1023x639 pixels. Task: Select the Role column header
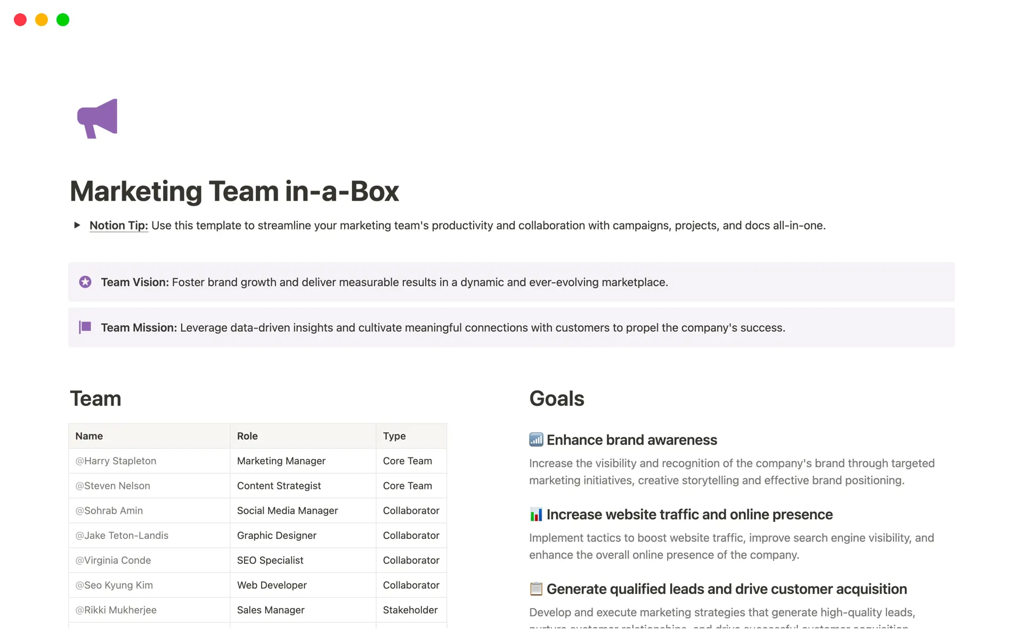247,436
